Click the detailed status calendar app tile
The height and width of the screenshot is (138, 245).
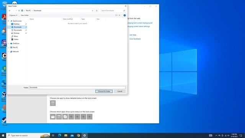(x=53, y=103)
